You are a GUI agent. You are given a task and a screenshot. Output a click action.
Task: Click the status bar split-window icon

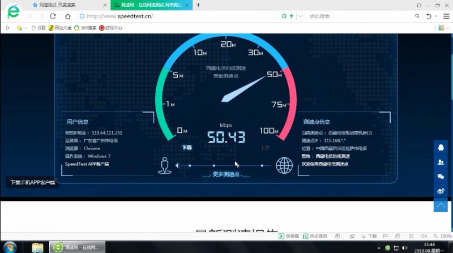tap(411, 236)
